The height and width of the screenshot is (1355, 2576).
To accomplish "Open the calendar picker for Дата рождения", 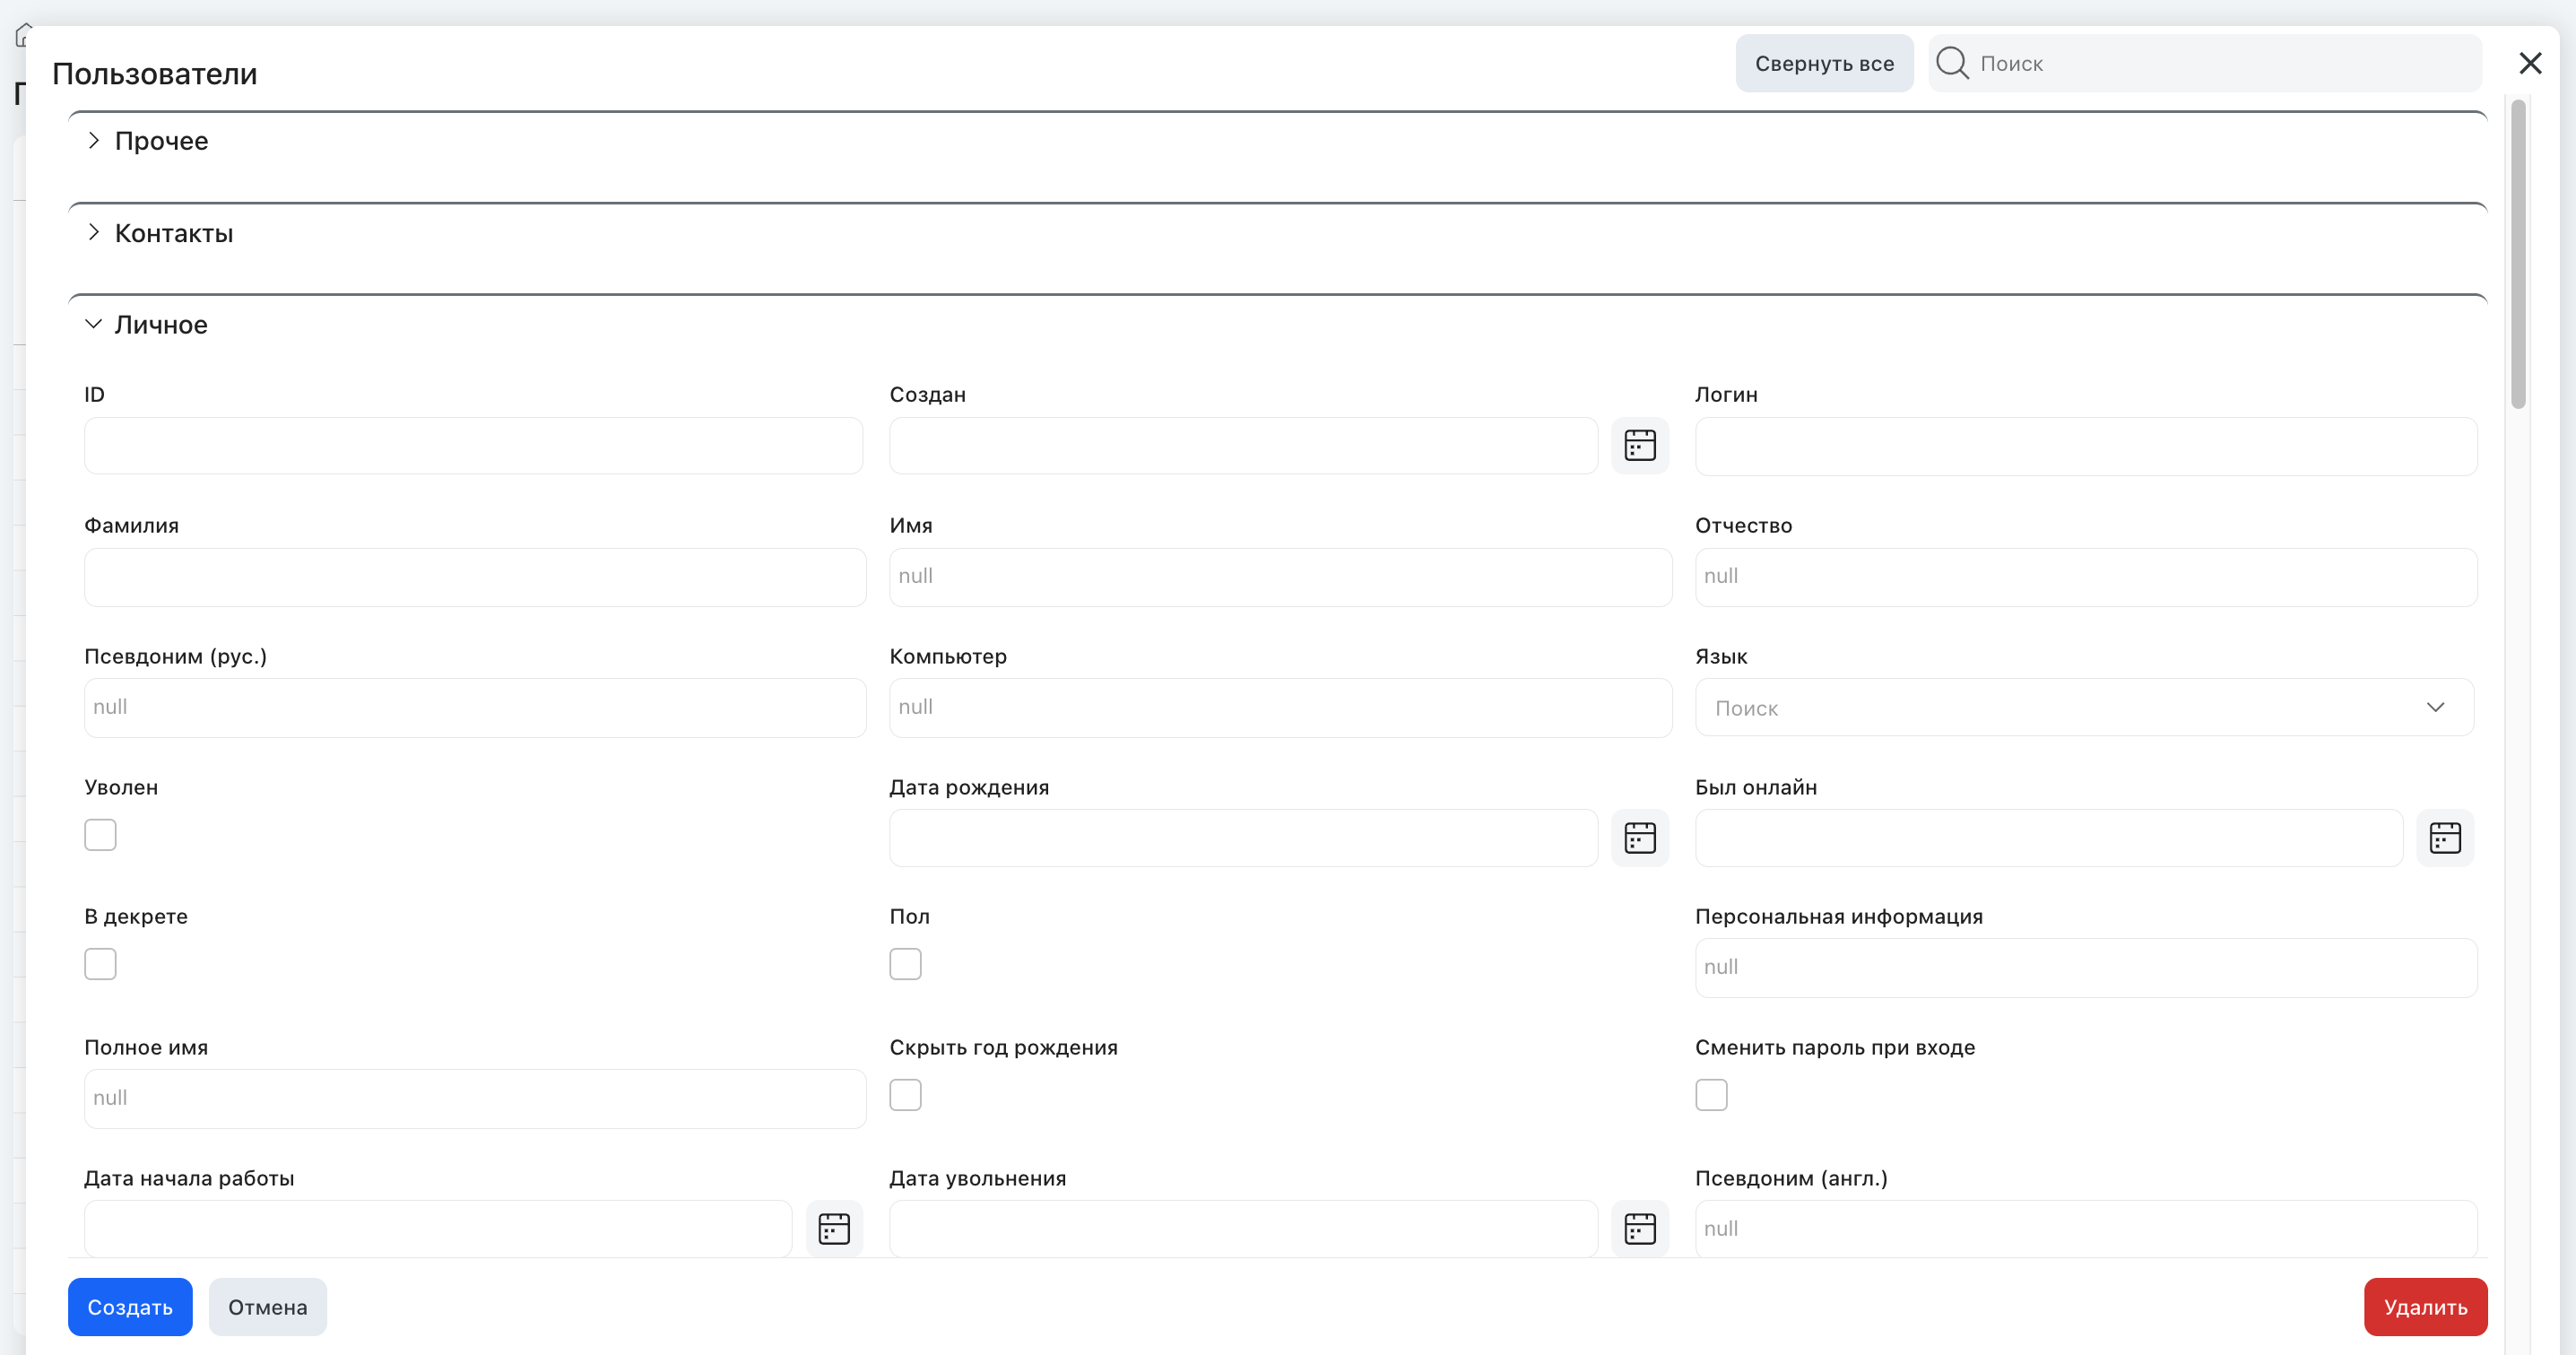I will pos(1640,837).
